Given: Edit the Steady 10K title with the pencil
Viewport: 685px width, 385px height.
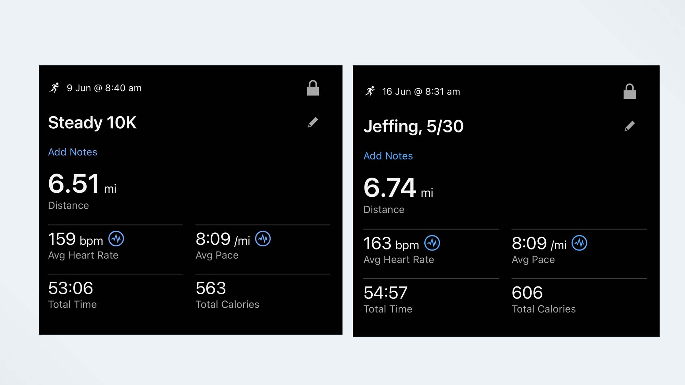Looking at the screenshot, I should click(x=313, y=123).
